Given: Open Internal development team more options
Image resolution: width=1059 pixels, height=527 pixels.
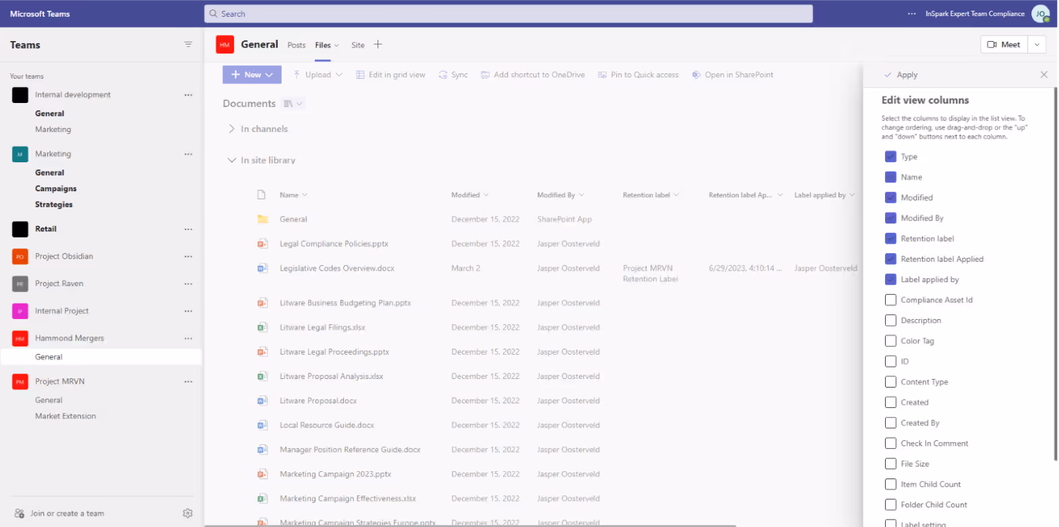Looking at the screenshot, I should point(188,95).
